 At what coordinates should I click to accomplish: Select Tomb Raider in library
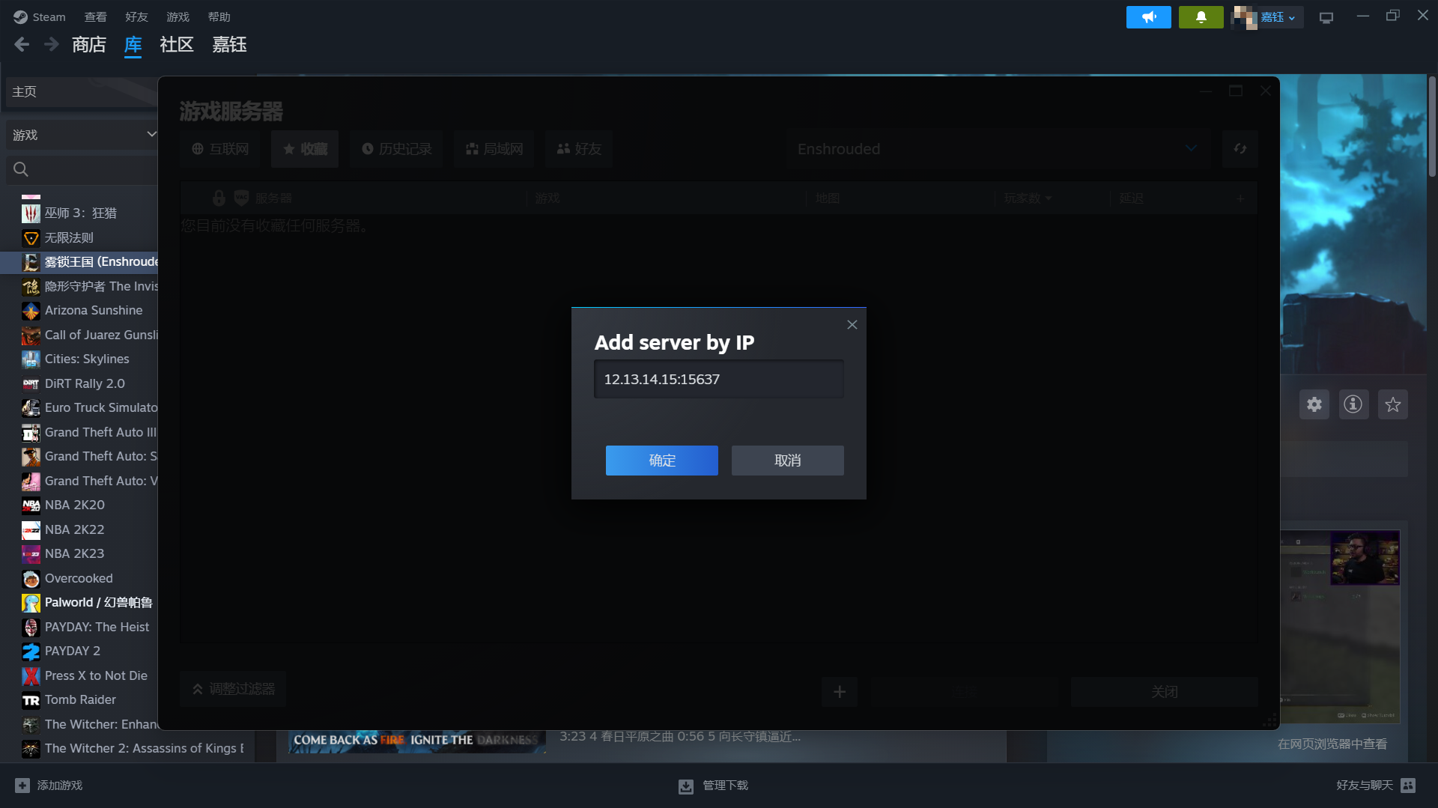[80, 699]
